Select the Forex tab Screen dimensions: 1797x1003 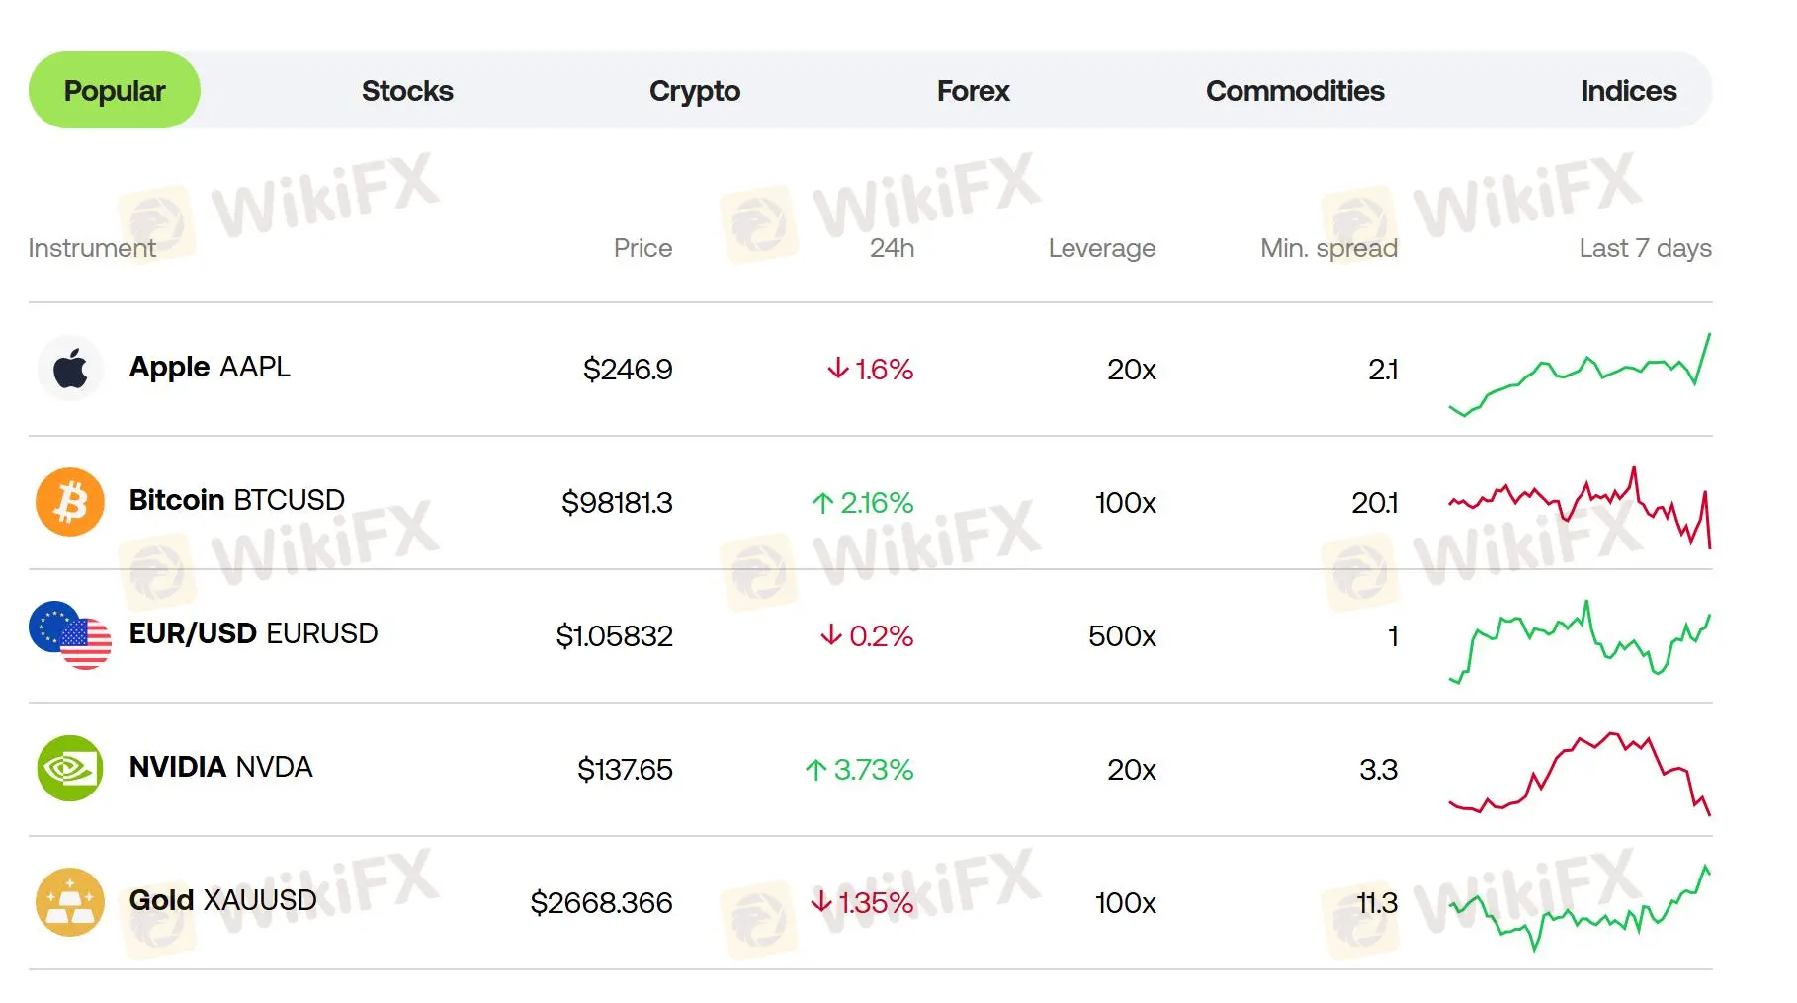pos(974,91)
